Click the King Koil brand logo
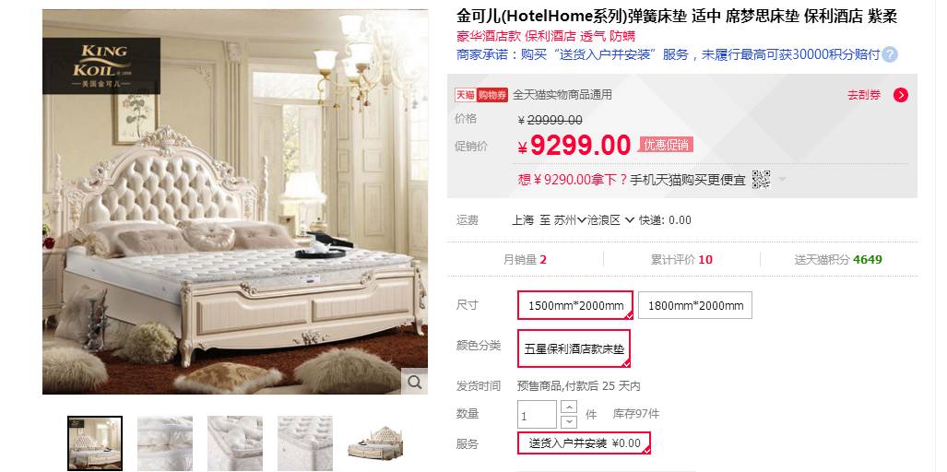Image resolution: width=947 pixels, height=472 pixels. [x=101, y=65]
